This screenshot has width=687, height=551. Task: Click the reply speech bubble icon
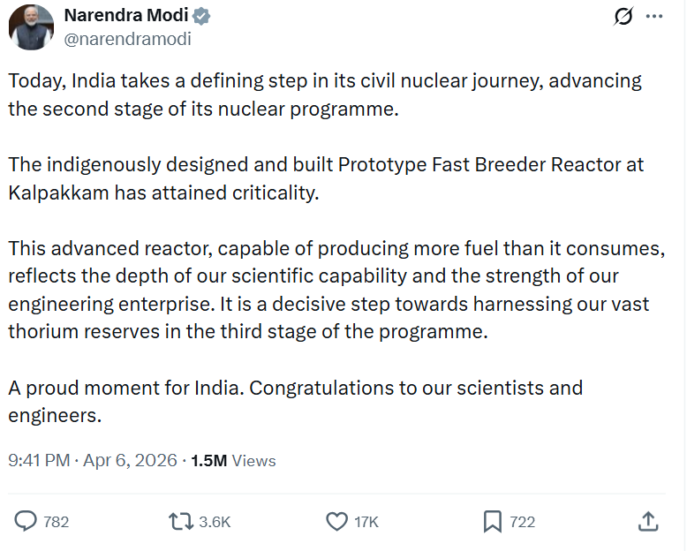[x=26, y=521]
